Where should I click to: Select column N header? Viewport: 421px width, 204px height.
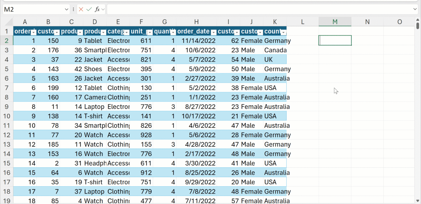coord(367,22)
